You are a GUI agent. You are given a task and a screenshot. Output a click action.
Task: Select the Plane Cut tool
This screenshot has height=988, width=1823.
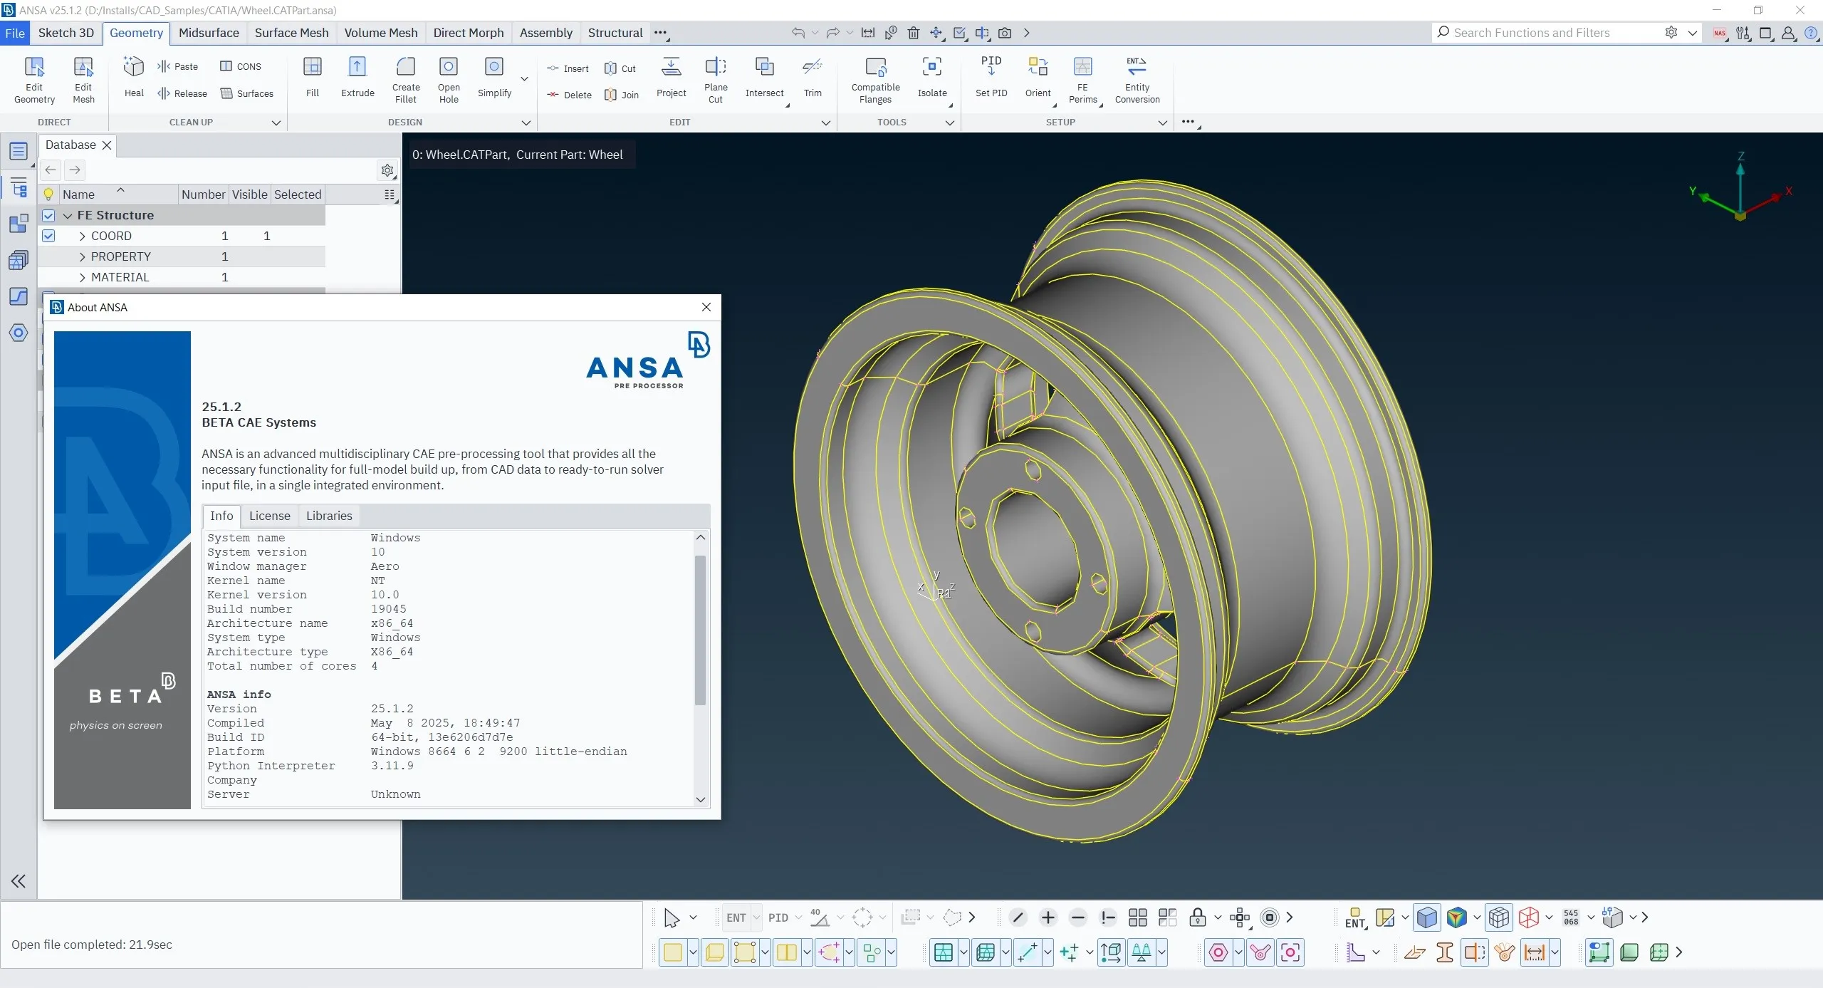716,80
